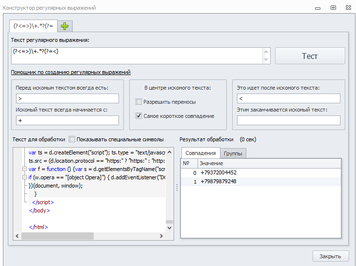Focus the 'Перед искомым текстом всегда есть' field
This screenshot has height=266, width=356.
click(x=67, y=98)
